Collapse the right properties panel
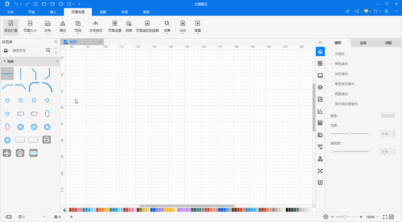The height and width of the screenshot is (222, 402). (x=320, y=43)
